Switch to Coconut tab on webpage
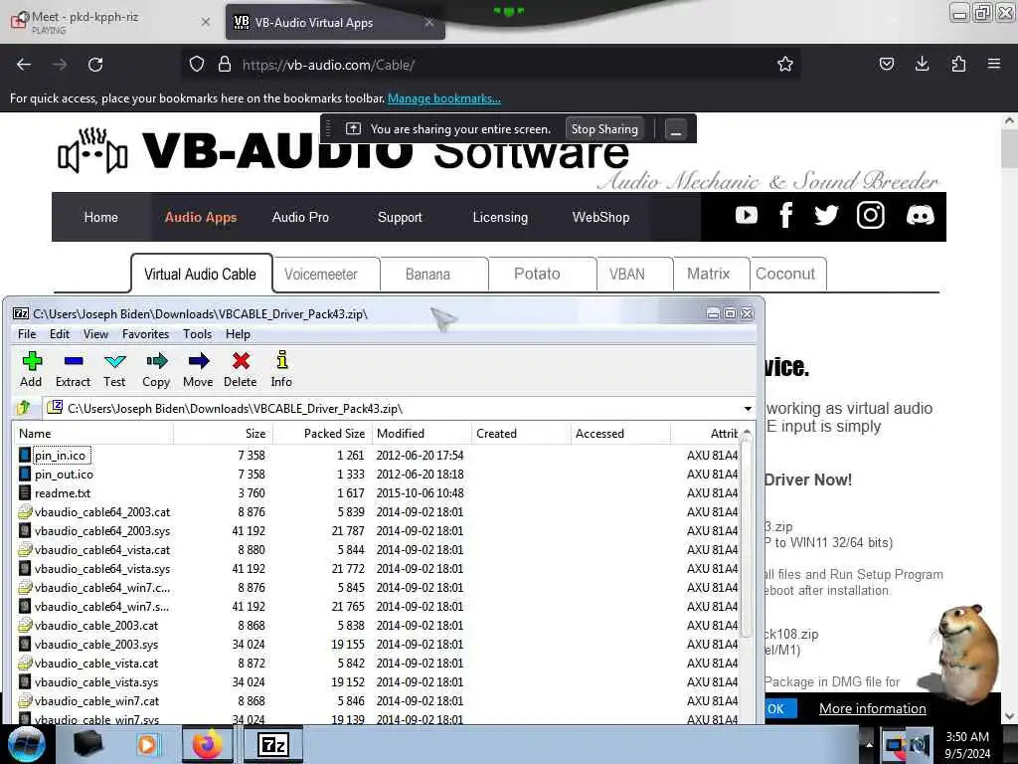The image size is (1018, 764). [x=787, y=275]
